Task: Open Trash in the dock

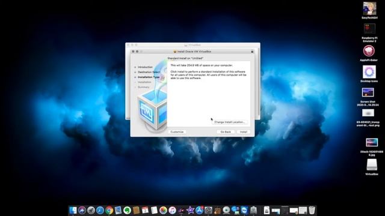Action: tap(312, 210)
